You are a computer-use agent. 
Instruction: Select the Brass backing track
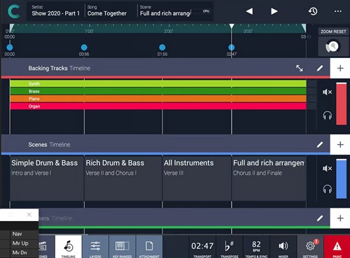pyautogui.click(x=158, y=91)
